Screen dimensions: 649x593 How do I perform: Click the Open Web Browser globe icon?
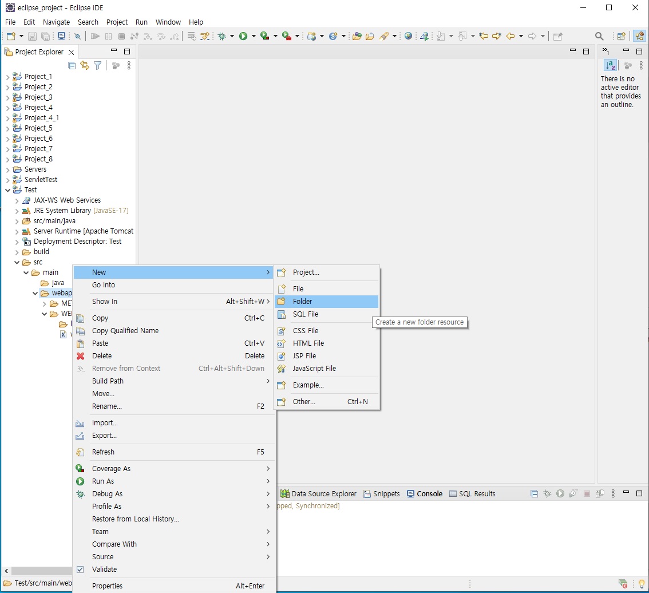408,36
